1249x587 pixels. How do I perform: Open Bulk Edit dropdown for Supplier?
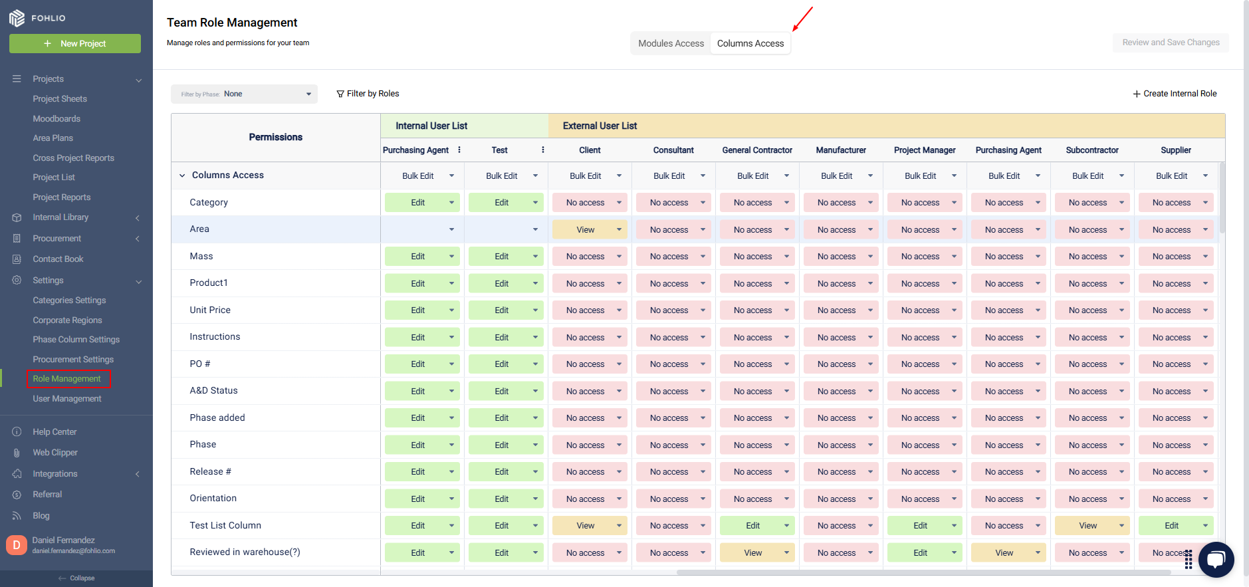point(1176,176)
